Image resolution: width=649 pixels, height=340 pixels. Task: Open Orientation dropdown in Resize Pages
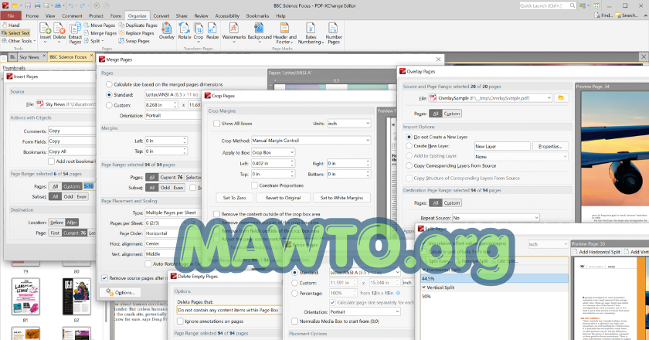[x=365, y=312]
